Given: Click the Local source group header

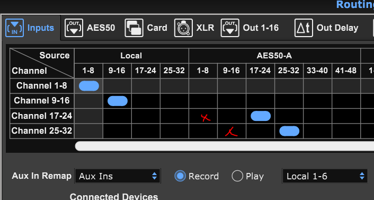Looking at the screenshot, I should 131,56.
